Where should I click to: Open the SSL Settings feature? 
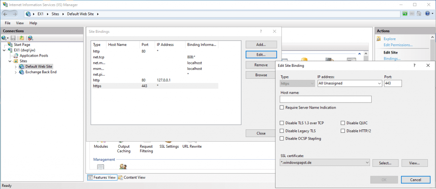tap(169, 146)
